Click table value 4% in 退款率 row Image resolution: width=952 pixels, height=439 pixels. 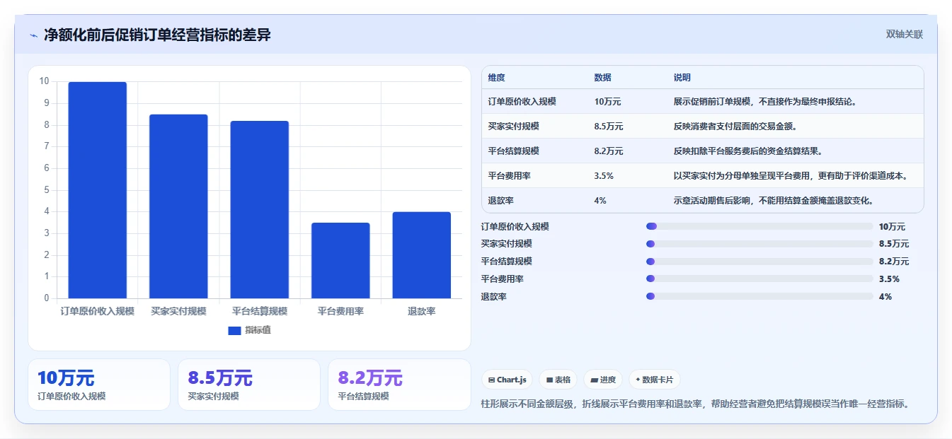600,201
